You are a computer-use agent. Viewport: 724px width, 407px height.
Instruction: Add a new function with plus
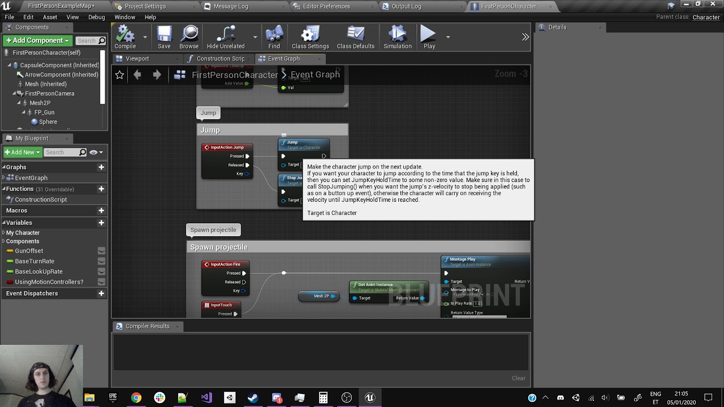101,189
